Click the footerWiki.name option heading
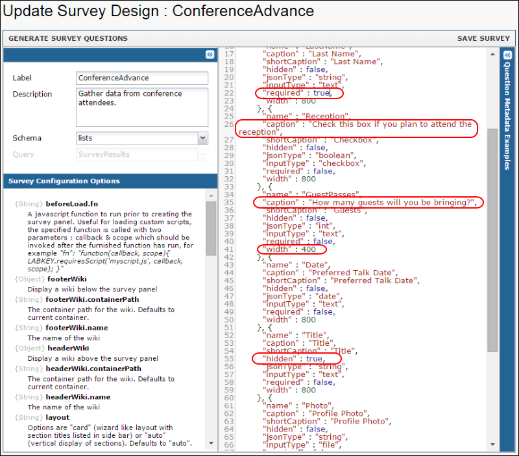 point(77,328)
